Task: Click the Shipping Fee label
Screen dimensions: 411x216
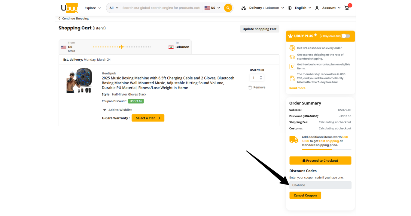Action: [x=298, y=122]
